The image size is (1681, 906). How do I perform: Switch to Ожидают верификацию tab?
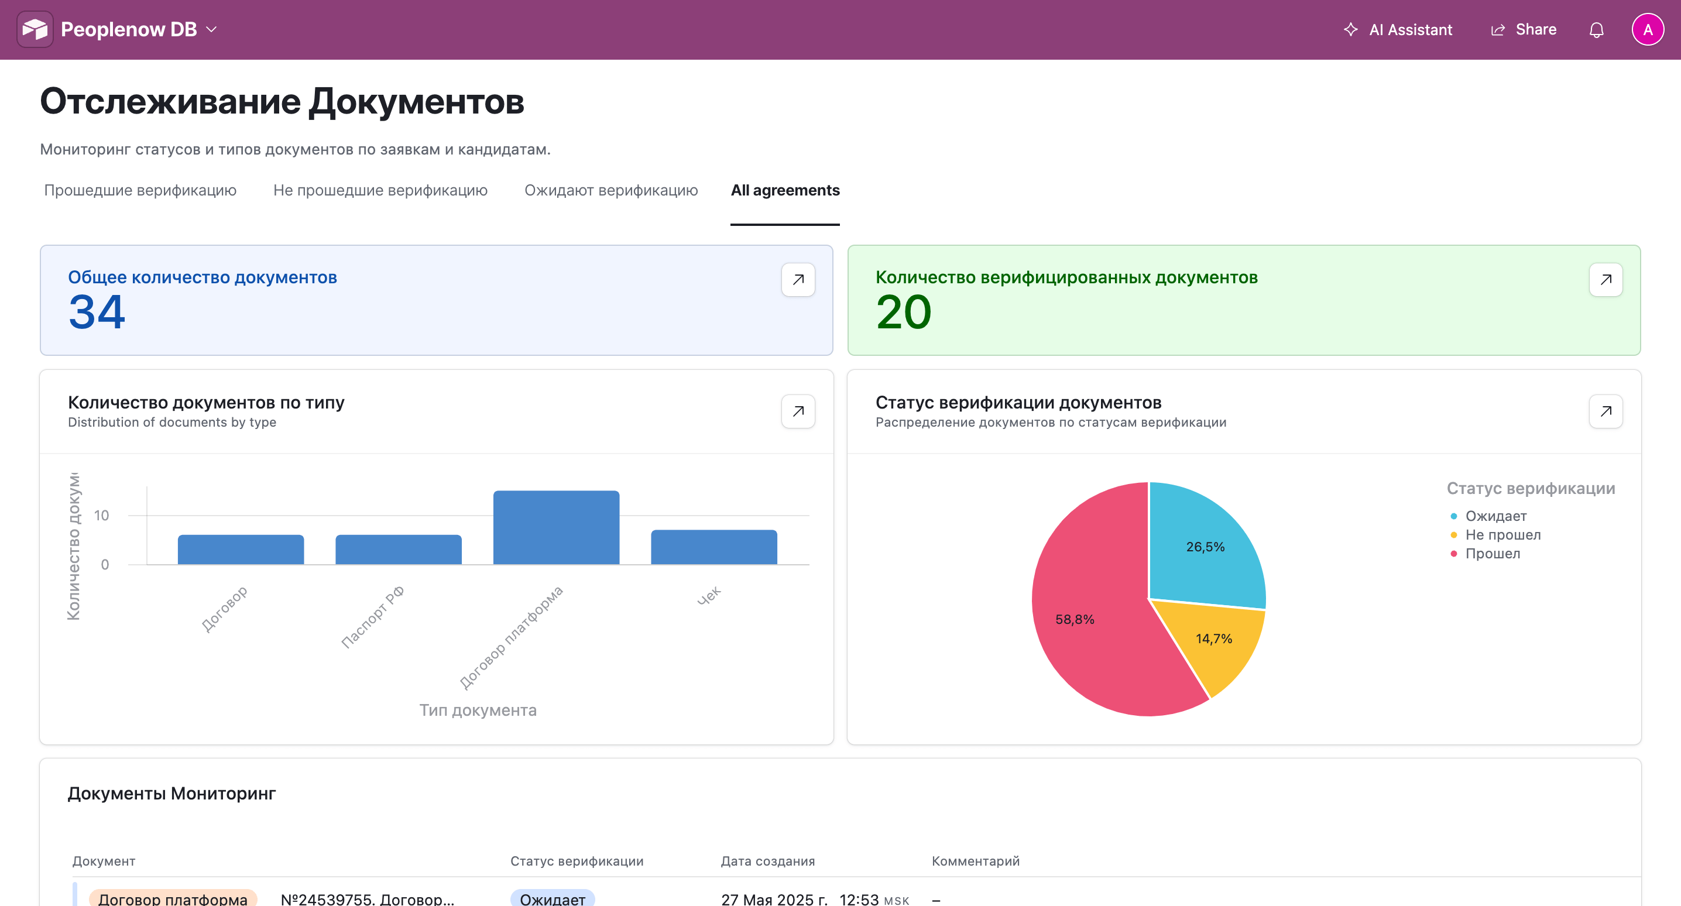(x=611, y=190)
